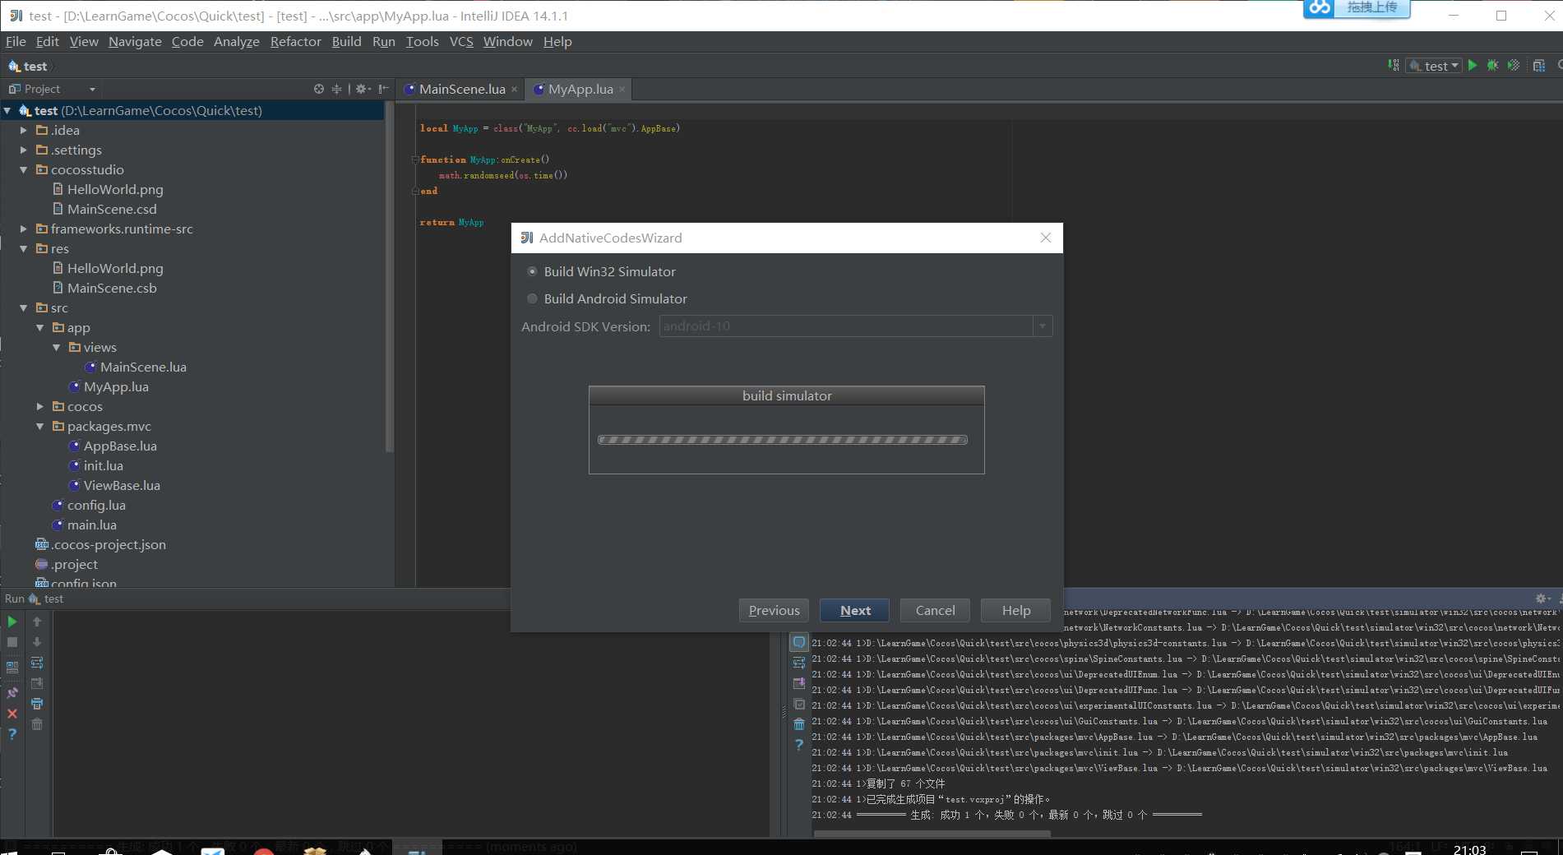Open the test run configuration dropdown
Viewport: 1563px width, 855px height.
[x=1434, y=66]
